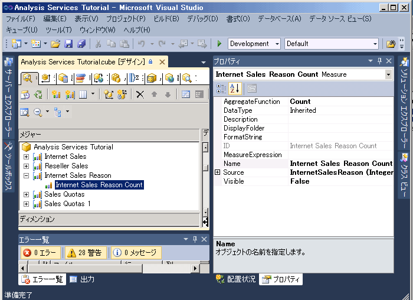The height and width of the screenshot is (300, 413).
Task: Open the ソリューション エクスプローラー side tab
Action: [x=404, y=103]
